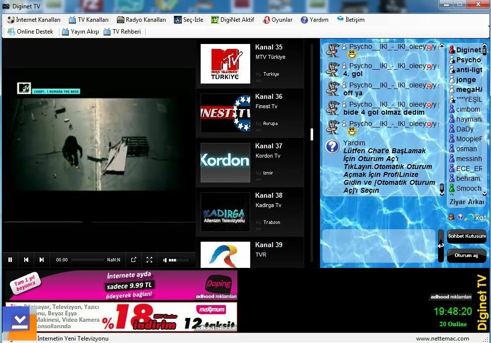The height and width of the screenshot is (343, 491).
Task: Select user Diginet in the user list
Action: (x=466, y=50)
